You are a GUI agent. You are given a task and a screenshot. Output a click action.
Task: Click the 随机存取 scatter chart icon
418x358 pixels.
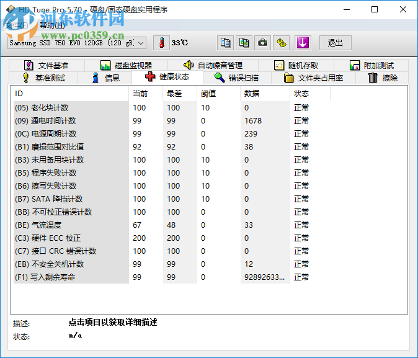tap(279, 65)
